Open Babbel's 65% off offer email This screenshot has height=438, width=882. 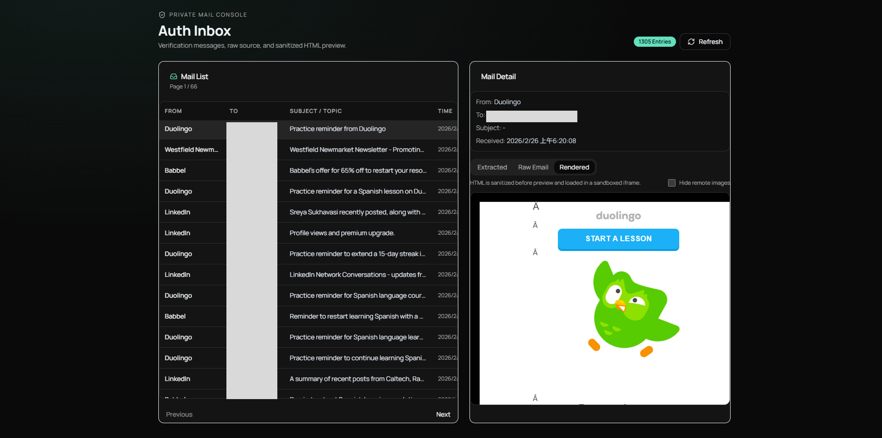tap(308, 170)
